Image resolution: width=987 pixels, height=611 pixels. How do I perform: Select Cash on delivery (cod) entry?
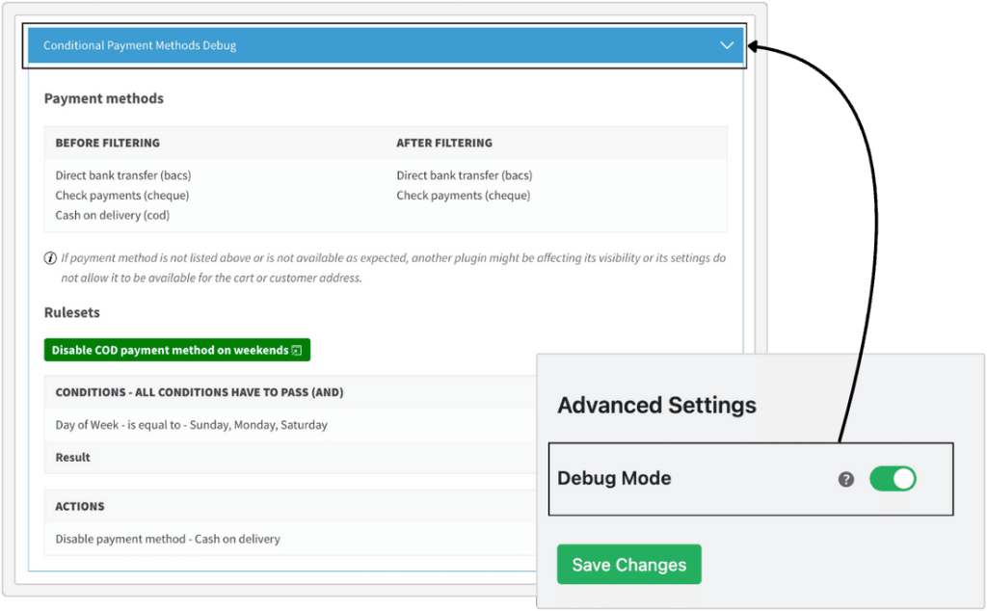tap(113, 215)
